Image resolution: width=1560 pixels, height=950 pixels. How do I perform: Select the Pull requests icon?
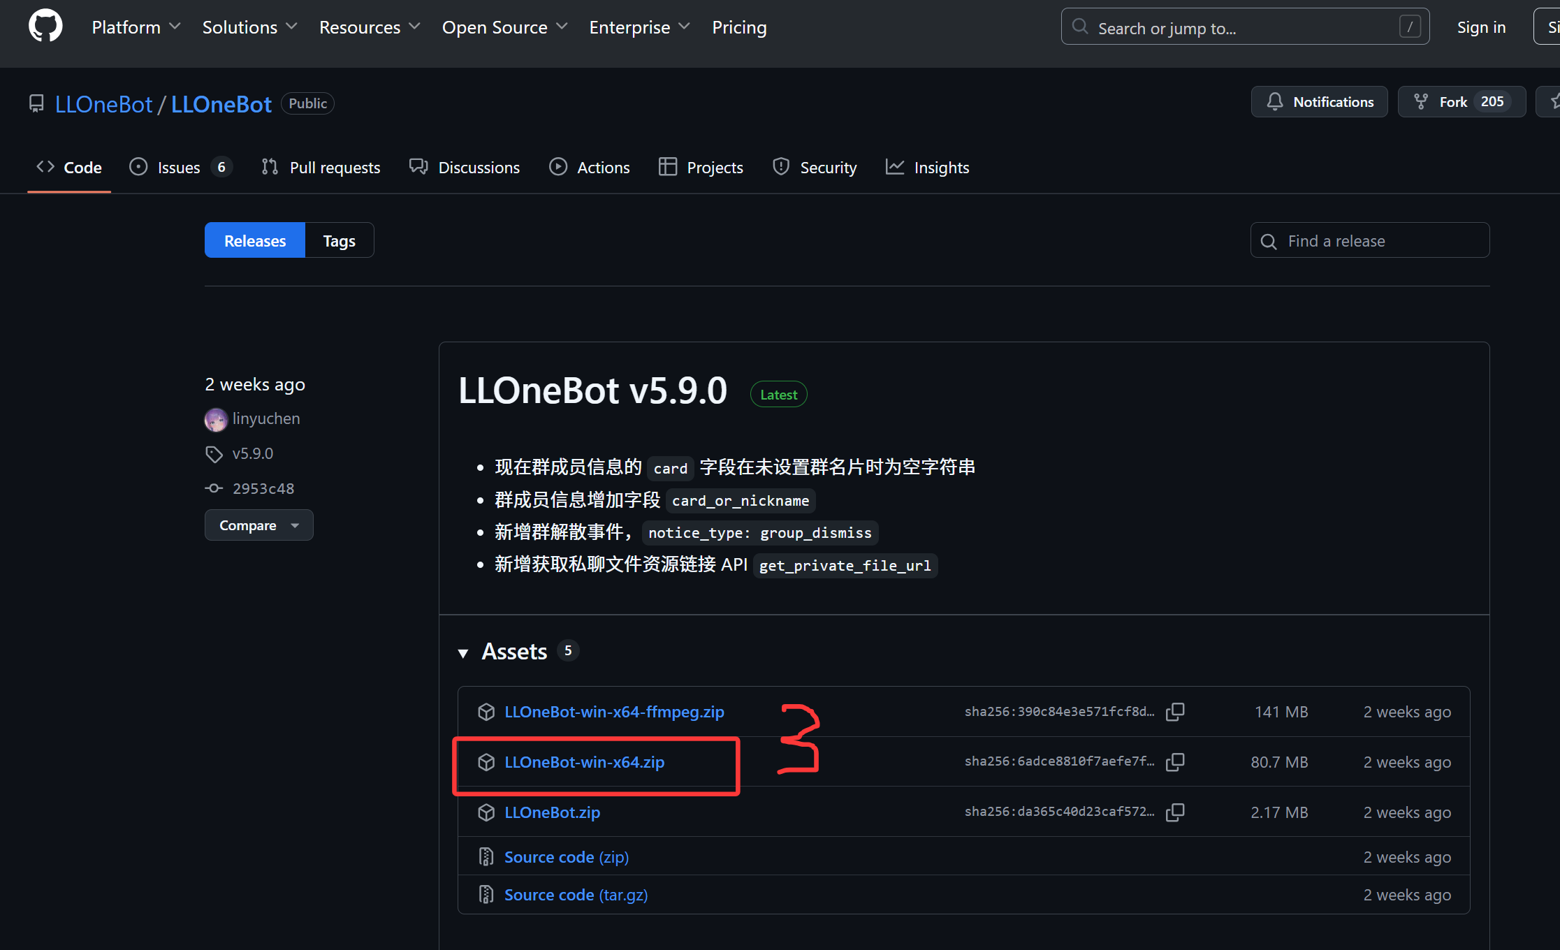tap(270, 167)
